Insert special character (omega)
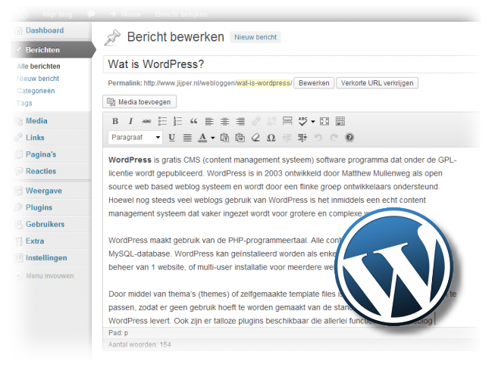 pos(271,138)
